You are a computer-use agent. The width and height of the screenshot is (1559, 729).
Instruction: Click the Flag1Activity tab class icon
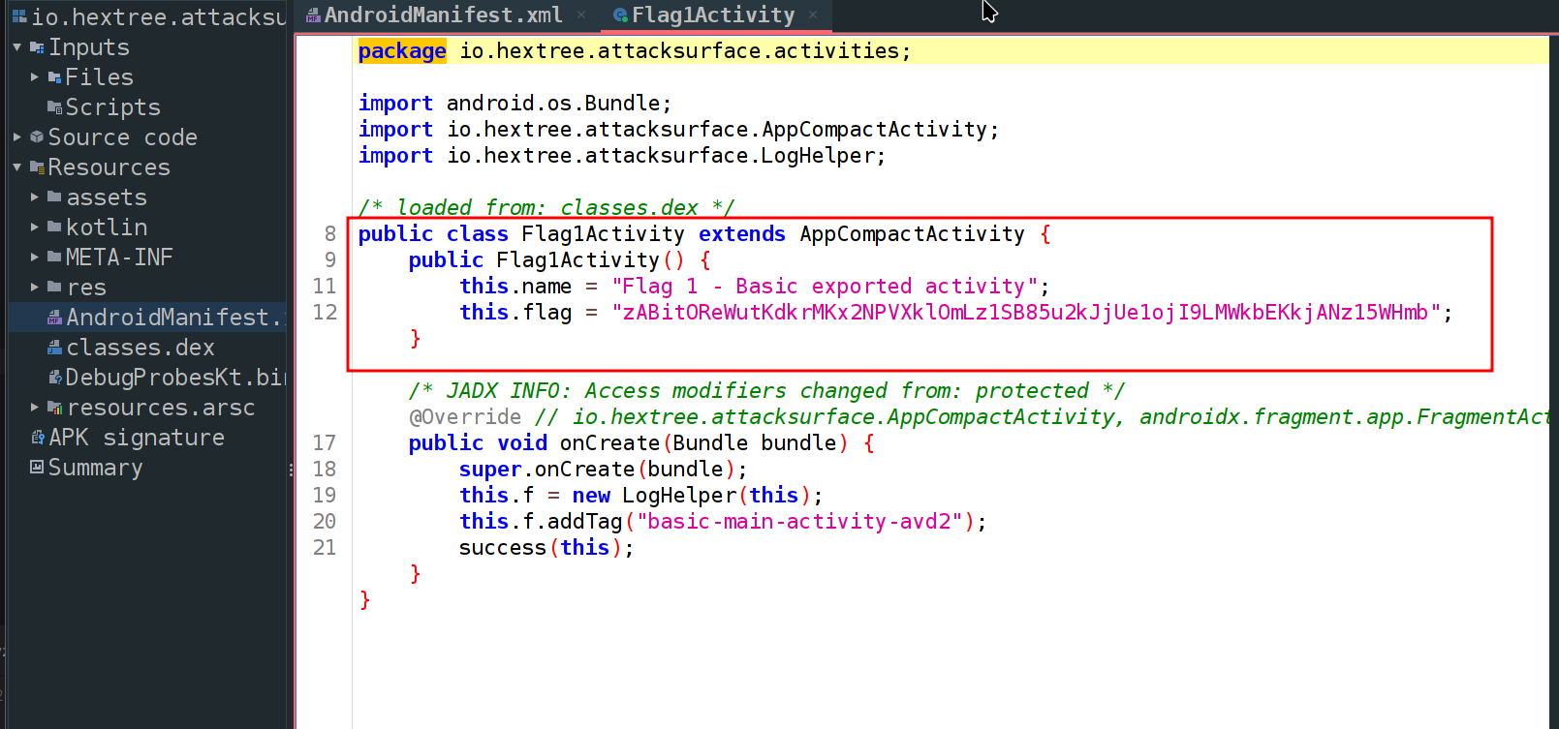[x=620, y=15]
